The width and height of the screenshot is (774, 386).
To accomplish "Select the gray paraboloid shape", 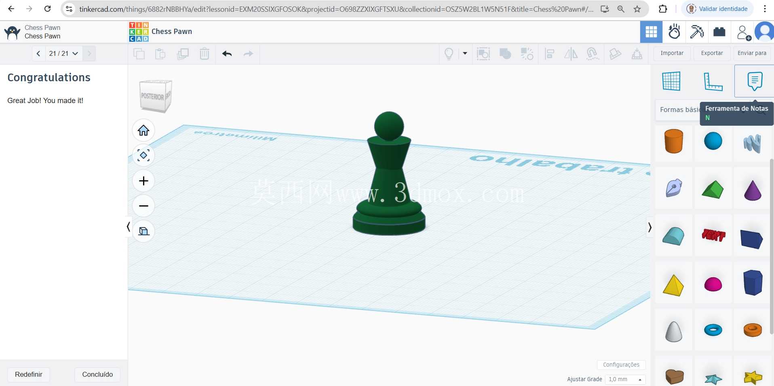I will coord(673,331).
